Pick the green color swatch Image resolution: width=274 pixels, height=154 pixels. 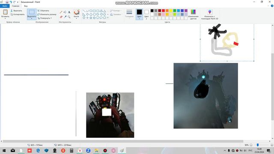point(175,11)
